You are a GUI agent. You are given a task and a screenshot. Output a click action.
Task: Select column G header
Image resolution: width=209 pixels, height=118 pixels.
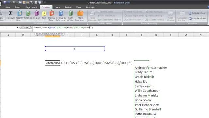point(97,35)
